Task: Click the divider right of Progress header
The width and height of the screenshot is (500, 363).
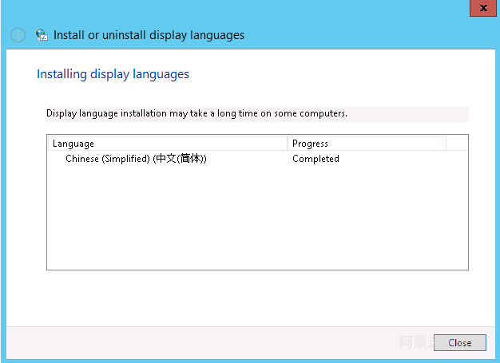Action: (446, 144)
